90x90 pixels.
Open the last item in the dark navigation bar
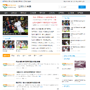pos(80,13)
